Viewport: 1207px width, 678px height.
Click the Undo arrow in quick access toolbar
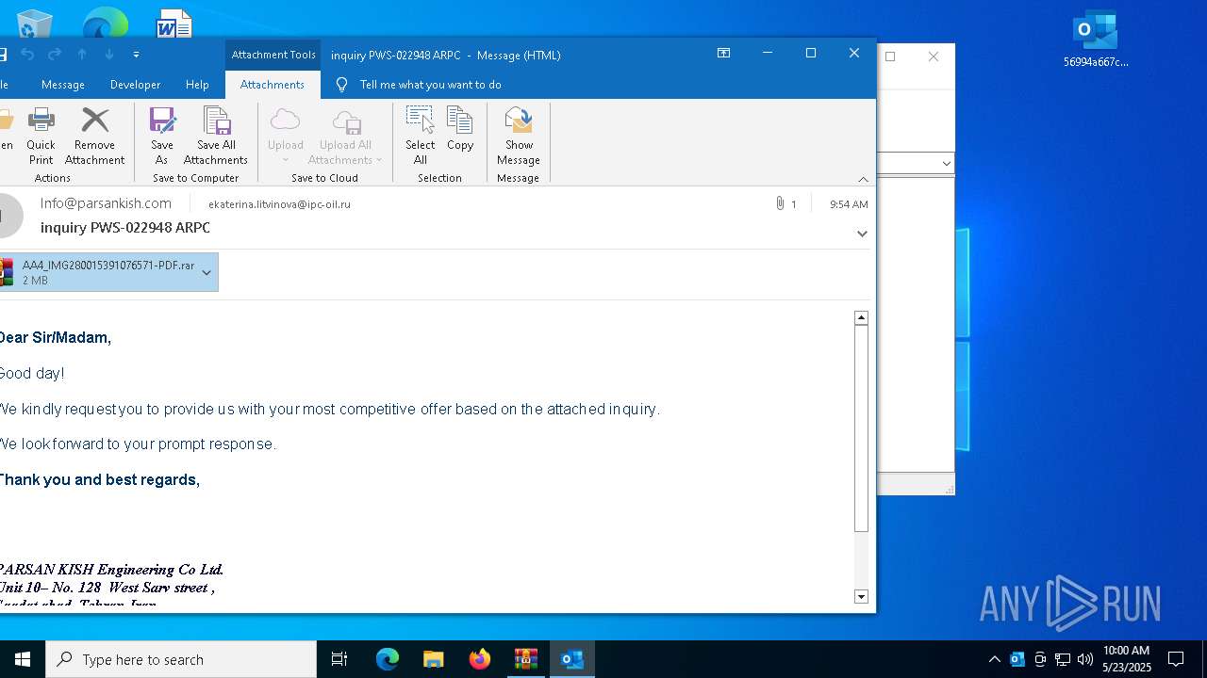click(x=27, y=55)
